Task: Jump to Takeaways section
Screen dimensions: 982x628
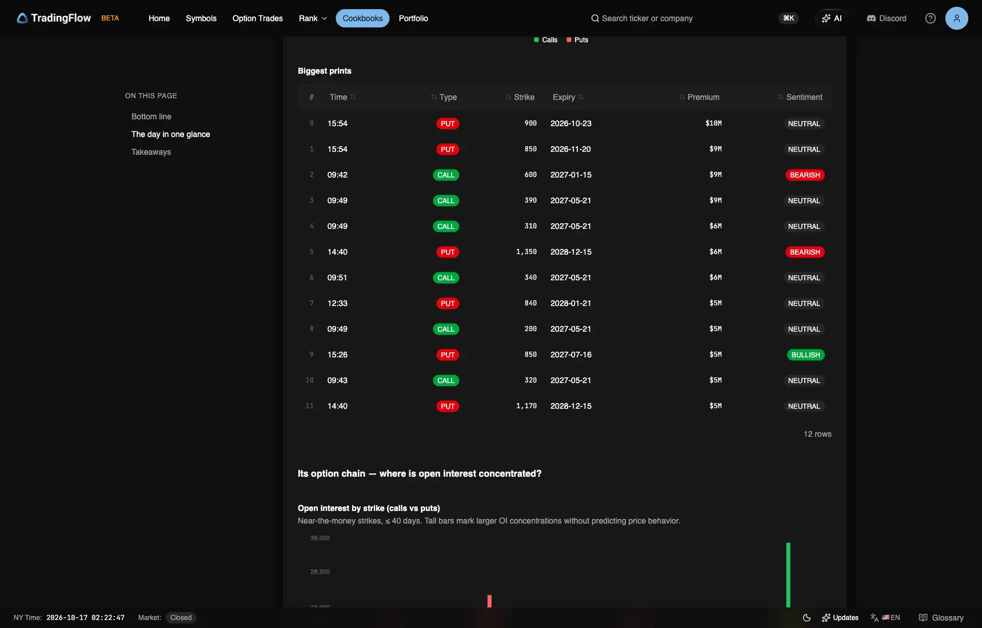Action: tap(151, 152)
